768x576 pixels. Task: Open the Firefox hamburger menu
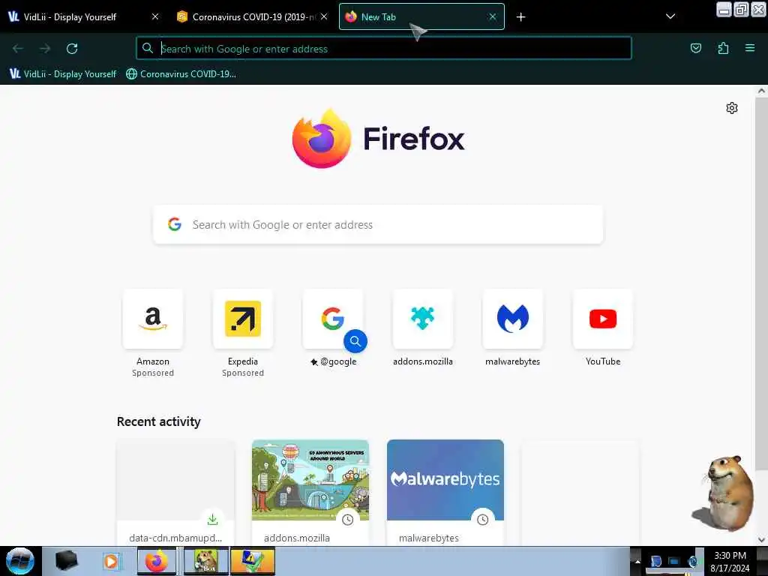pyautogui.click(x=750, y=48)
